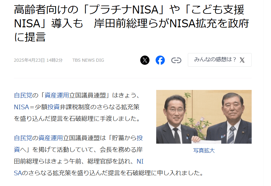Click the article headline 高齢者向けのプラチナNISA

(x=131, y=23)
